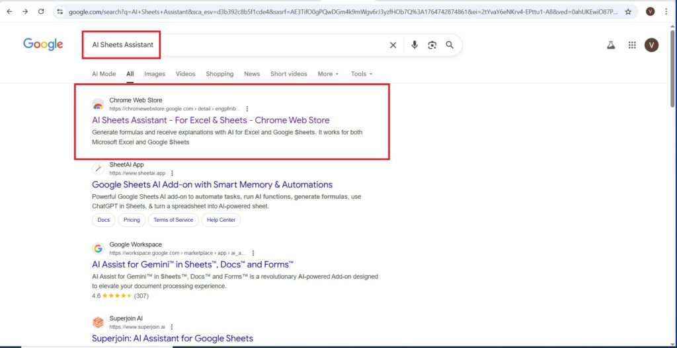Open Google Lens image search icon

(432, 45)
